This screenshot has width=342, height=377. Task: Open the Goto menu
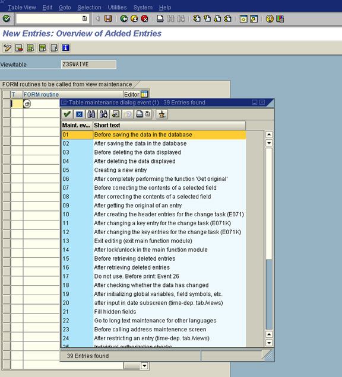coord(65,8)
